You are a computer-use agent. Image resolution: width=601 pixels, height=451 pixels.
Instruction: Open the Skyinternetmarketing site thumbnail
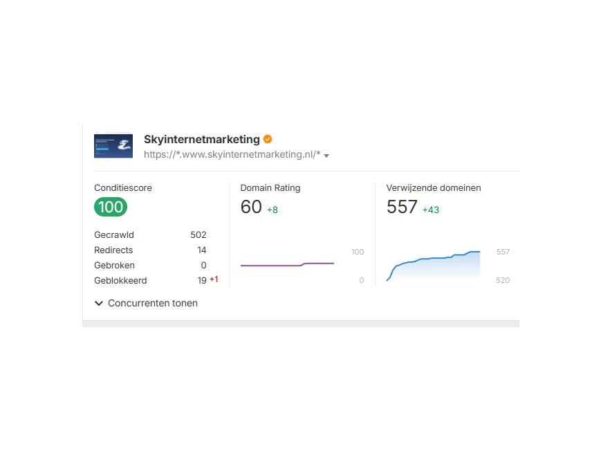tap(113, 146)
